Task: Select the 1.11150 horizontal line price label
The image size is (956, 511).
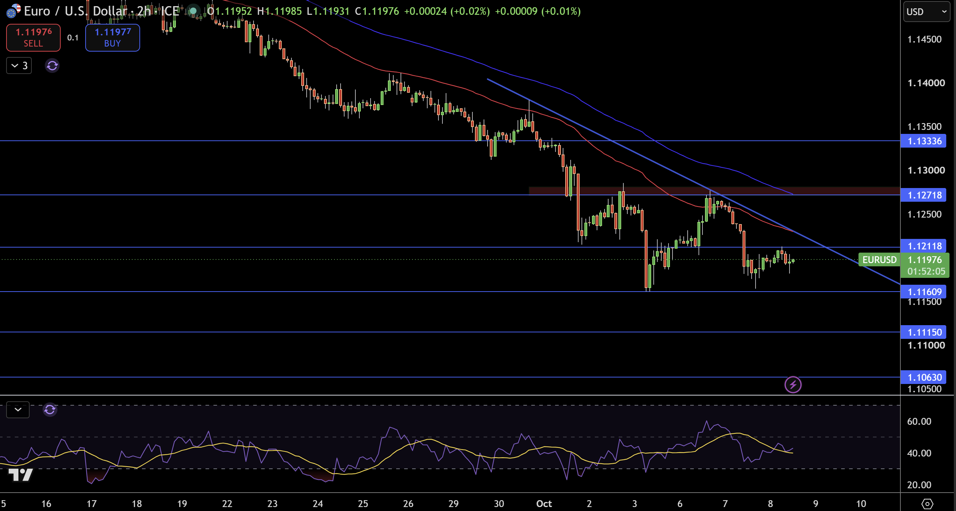Action: pos(923,332)
